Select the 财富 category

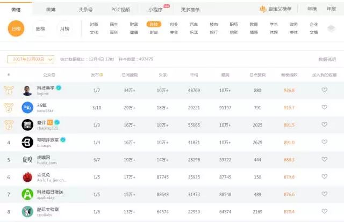coord(134,24)
